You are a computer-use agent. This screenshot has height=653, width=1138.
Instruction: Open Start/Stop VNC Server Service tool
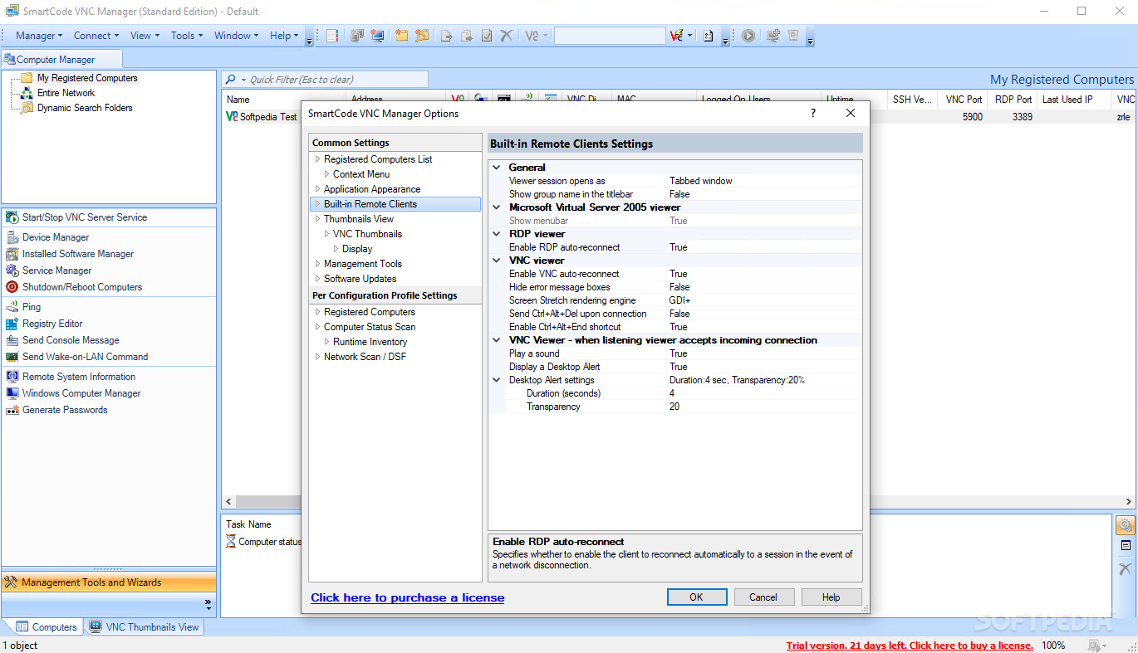(76, 217)
